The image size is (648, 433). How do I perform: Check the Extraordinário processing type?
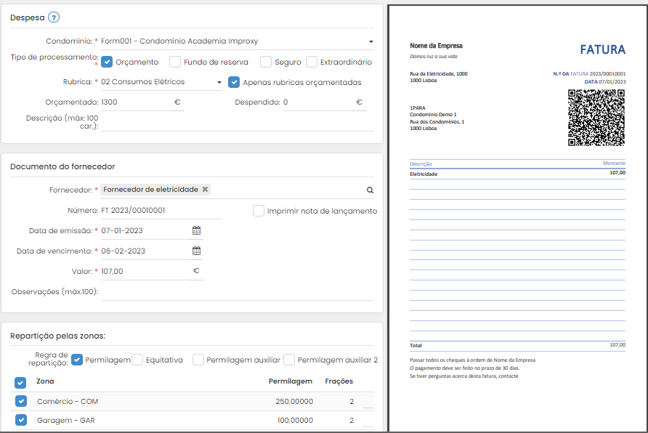coord(312,62)
